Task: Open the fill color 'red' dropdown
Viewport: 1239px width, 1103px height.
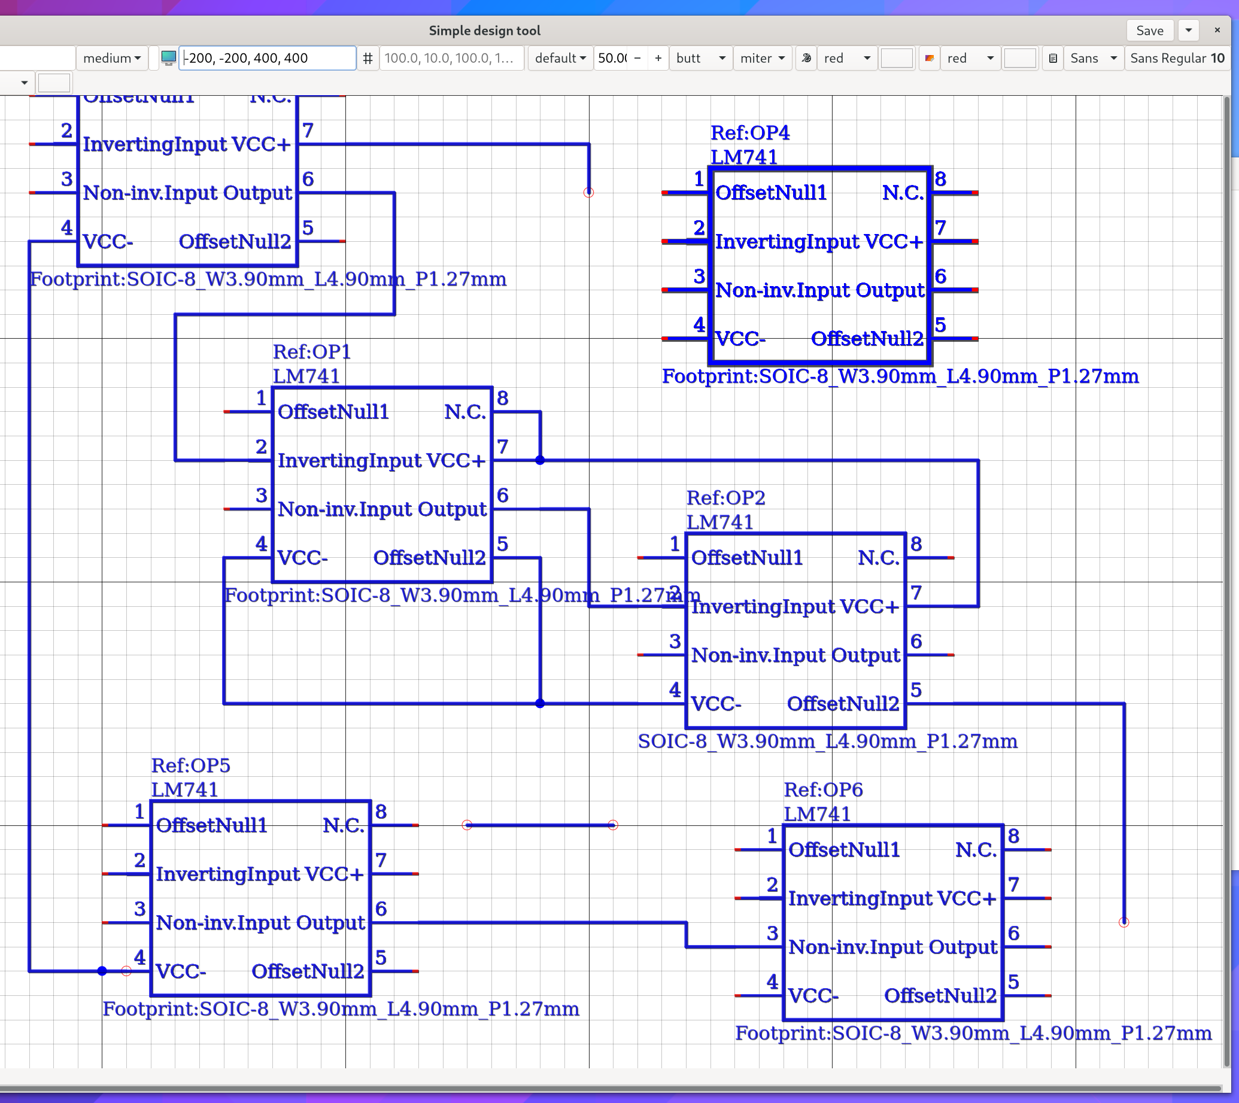Action: click(970, 57)
